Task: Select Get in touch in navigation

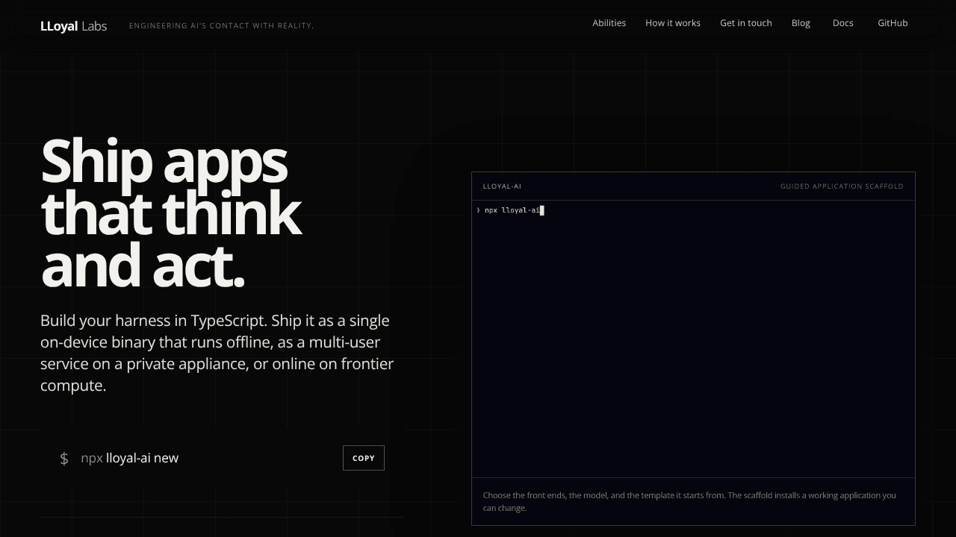Action: (746, 23)
